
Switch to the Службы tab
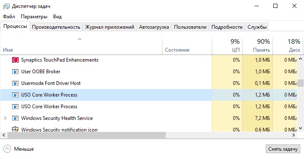click(x=257, y=27)
